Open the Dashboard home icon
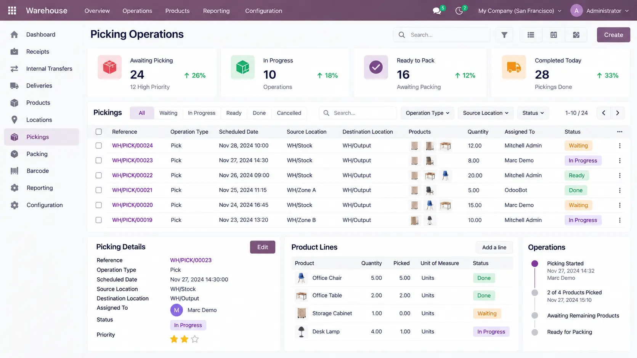 point(14,35)
